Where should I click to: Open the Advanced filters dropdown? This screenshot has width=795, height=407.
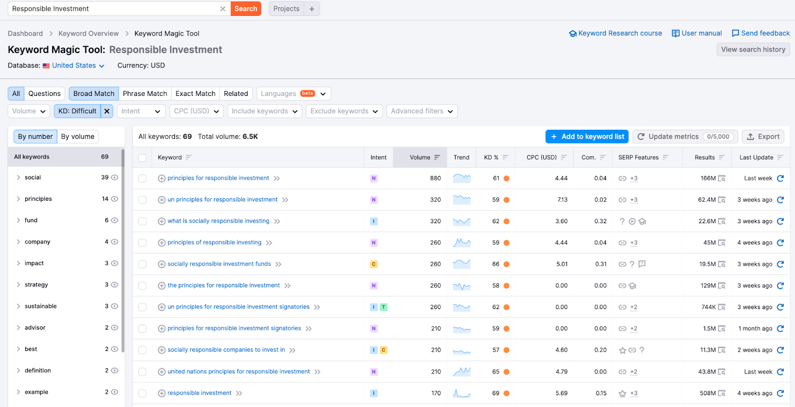click(x=422, y=111)
